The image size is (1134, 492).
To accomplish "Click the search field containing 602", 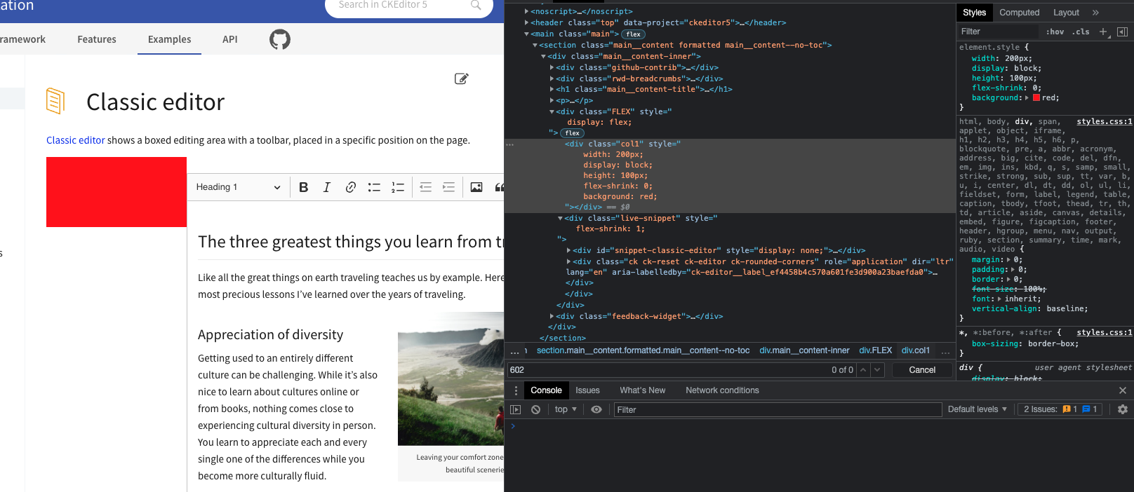I will (x=667, y=370).
